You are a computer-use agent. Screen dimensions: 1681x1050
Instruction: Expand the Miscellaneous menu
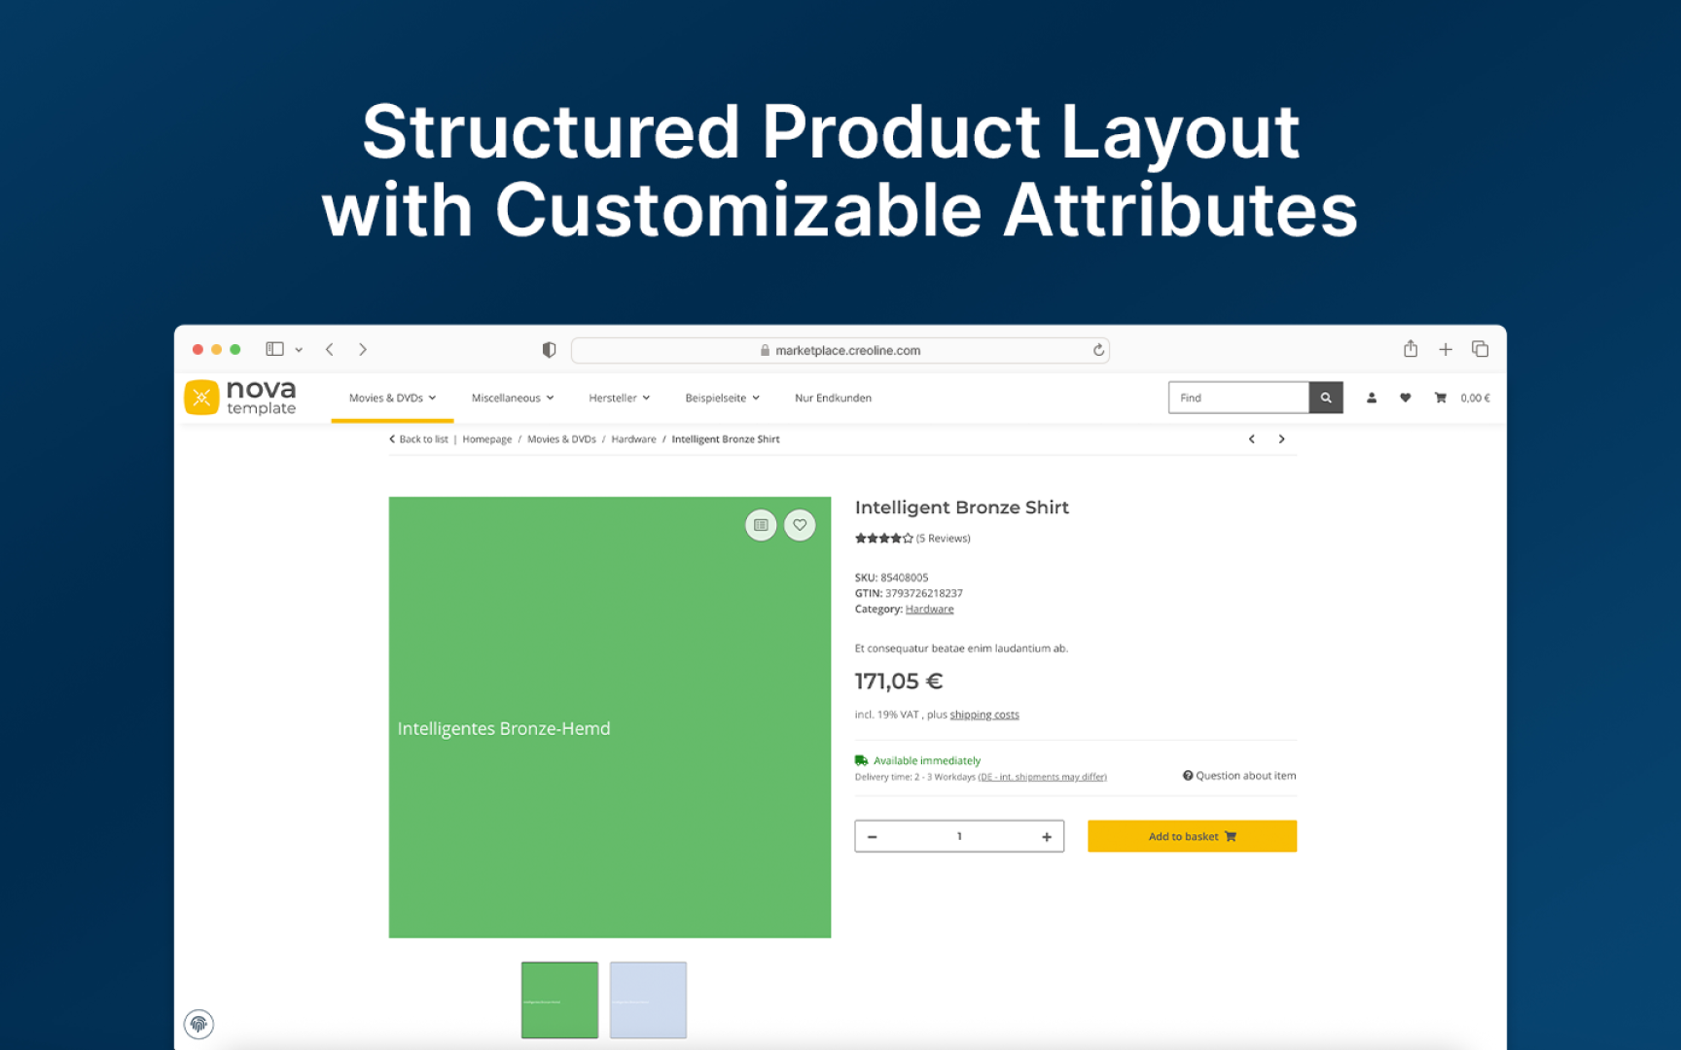[x=513, y=398]
